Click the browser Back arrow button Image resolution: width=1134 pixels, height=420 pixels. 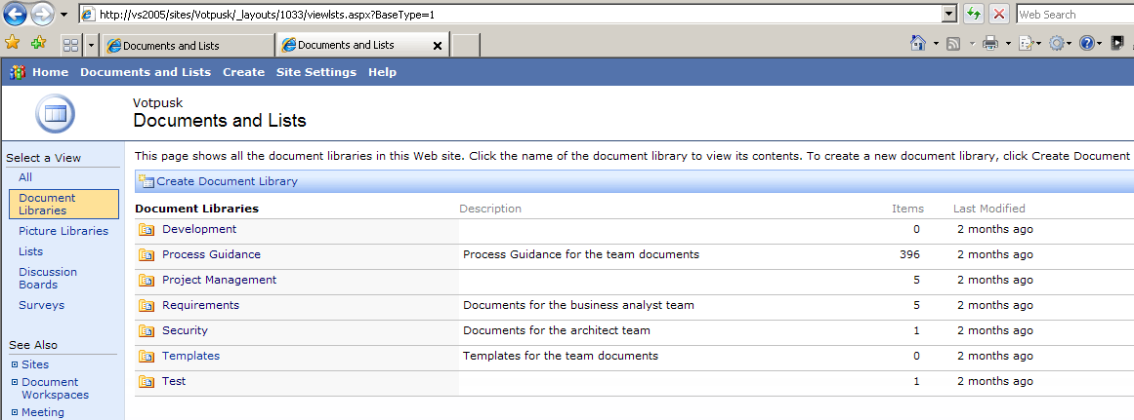click(x=15, y=14)
